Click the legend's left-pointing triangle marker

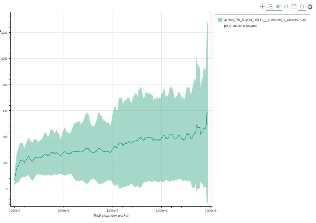[225, 20]
